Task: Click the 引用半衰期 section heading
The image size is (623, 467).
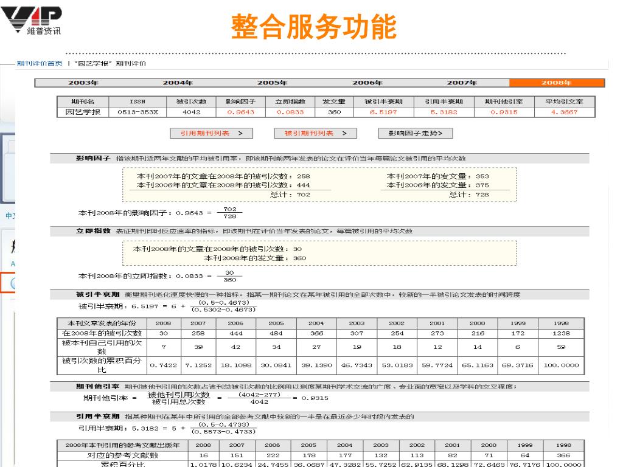Action: [98, 416]
